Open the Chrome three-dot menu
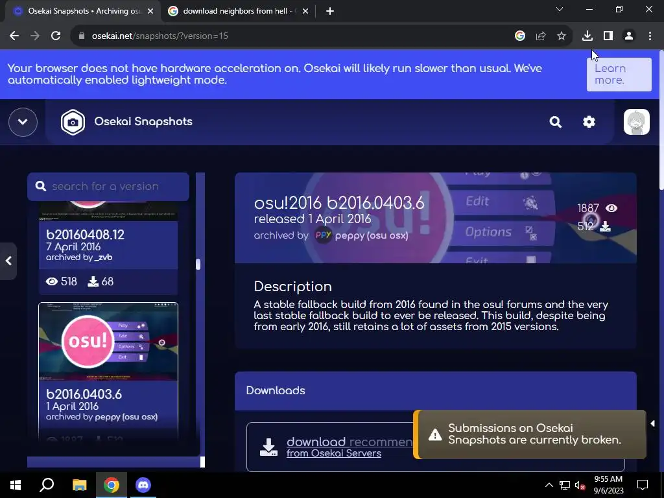 click(x=650, y=36)
